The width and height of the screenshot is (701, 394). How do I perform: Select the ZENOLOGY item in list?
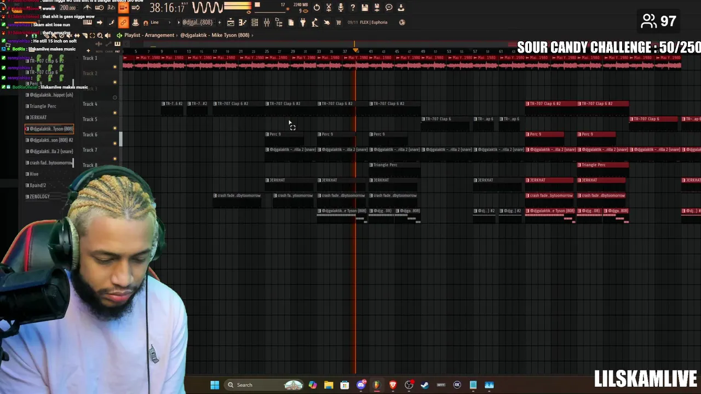point(39,196)
